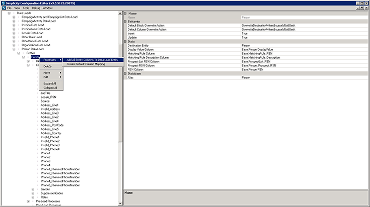This screenshot has width=370, height=207.
Task: Select Delete in the context menu
Action: pyautogui.click(x=51, y=66)
